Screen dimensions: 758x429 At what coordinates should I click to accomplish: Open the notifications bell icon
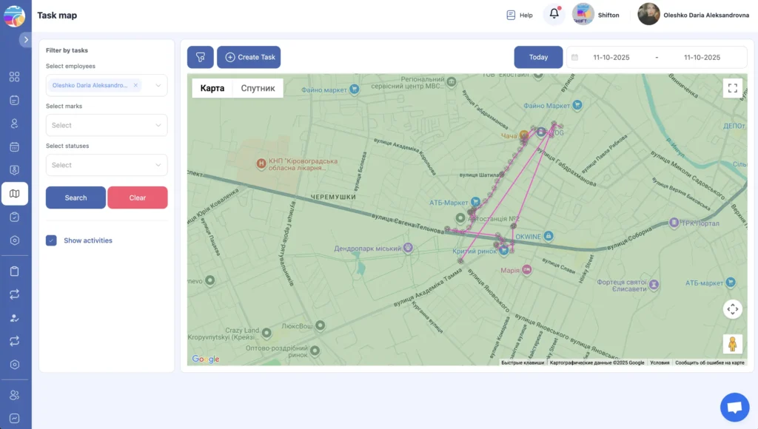tap(553, 13)
